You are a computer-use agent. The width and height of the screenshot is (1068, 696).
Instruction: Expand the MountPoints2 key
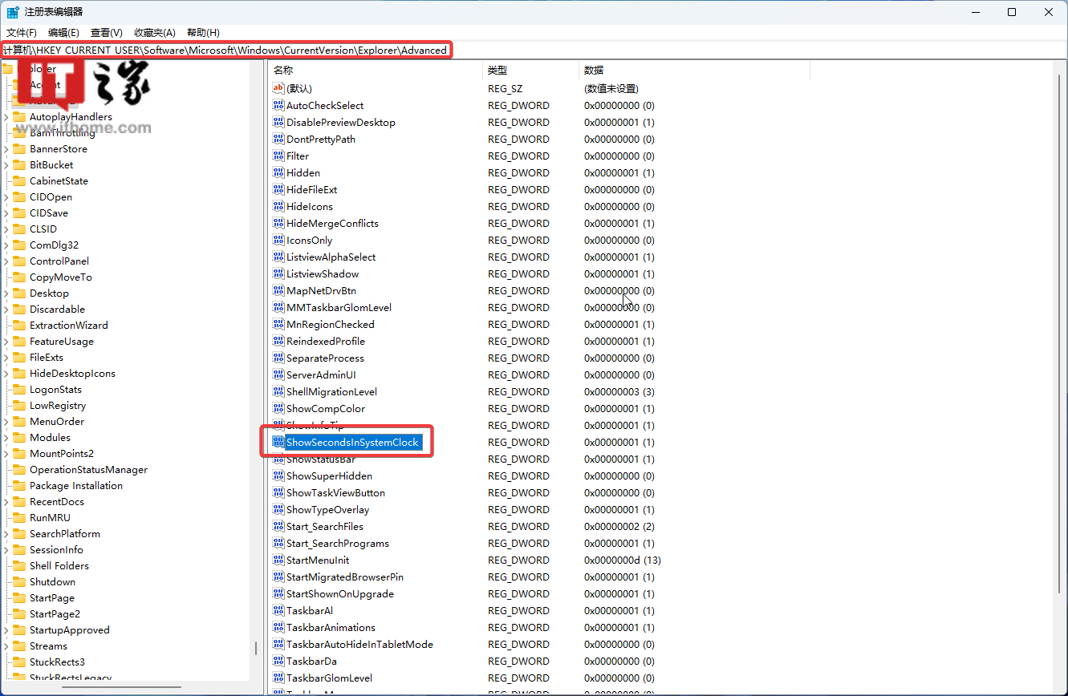[6, 453]
